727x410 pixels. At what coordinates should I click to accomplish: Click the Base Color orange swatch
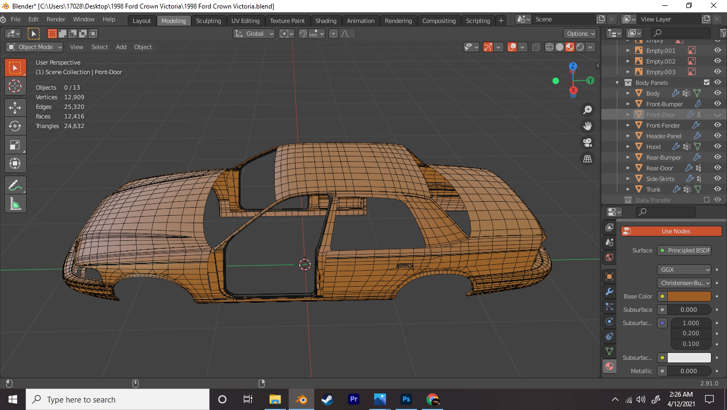click(x=689, y=296)
